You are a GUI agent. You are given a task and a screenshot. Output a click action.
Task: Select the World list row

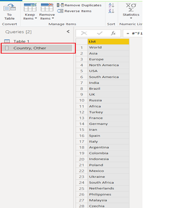pyautogui.click(x=108, y=47)
